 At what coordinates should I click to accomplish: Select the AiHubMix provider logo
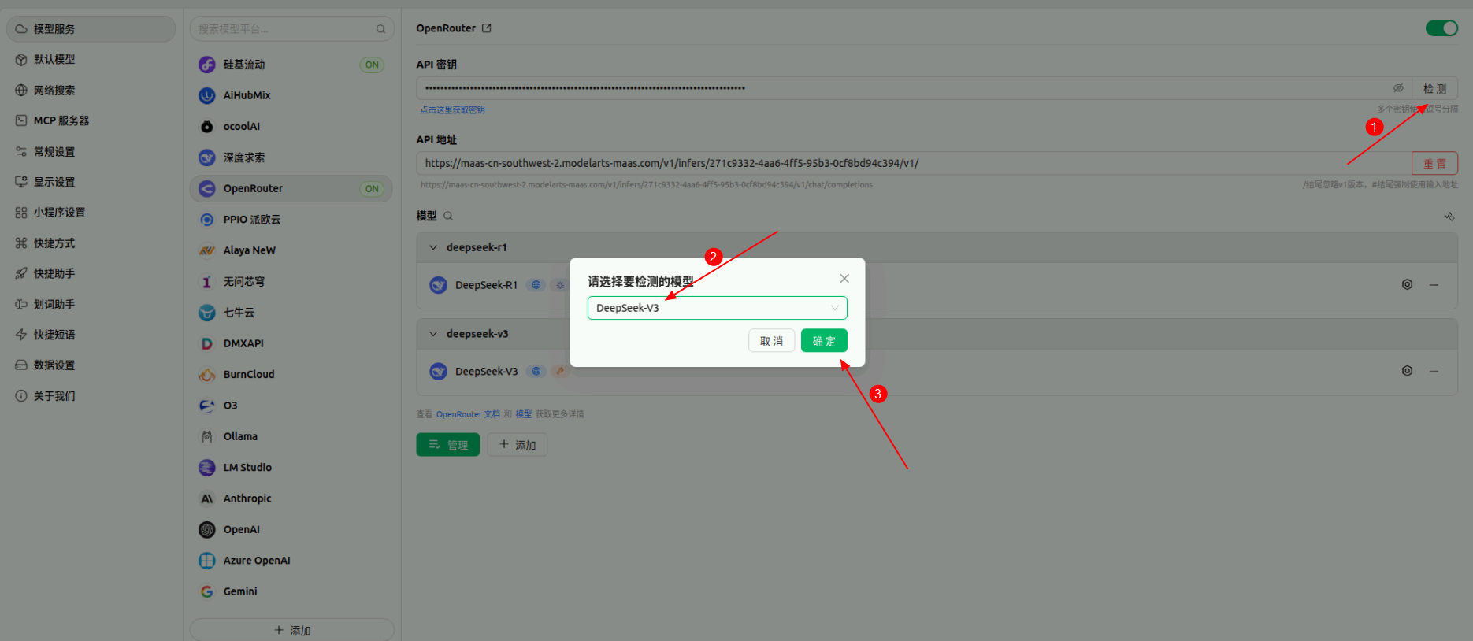tap(207, 95)
